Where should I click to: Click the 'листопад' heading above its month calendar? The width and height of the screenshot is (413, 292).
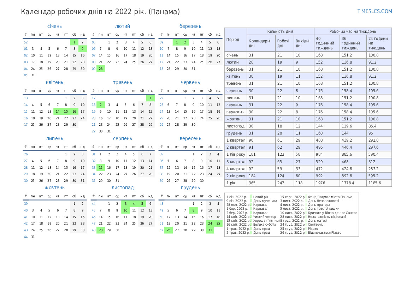click(123, 188)
